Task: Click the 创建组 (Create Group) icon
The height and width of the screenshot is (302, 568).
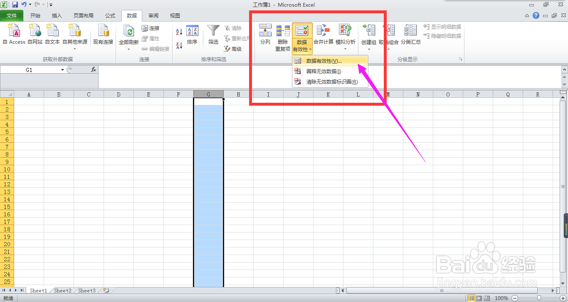Action: click(x=368, y=32)
